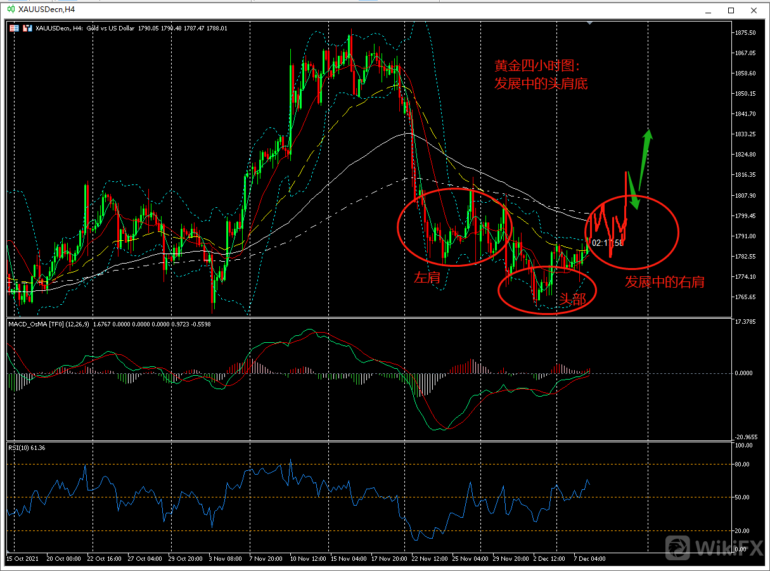The height and width of the screenshot is (571, 770).
Task: Click the chart shift triangle marker at the chart top
Action: click(x=591, y=23)
